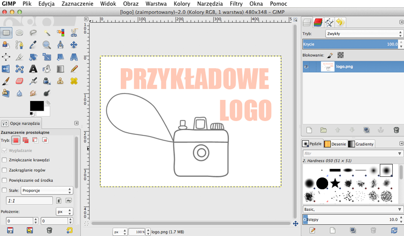Select the Clone stamp tool
404x236 pixels.
tap(60, 81)
